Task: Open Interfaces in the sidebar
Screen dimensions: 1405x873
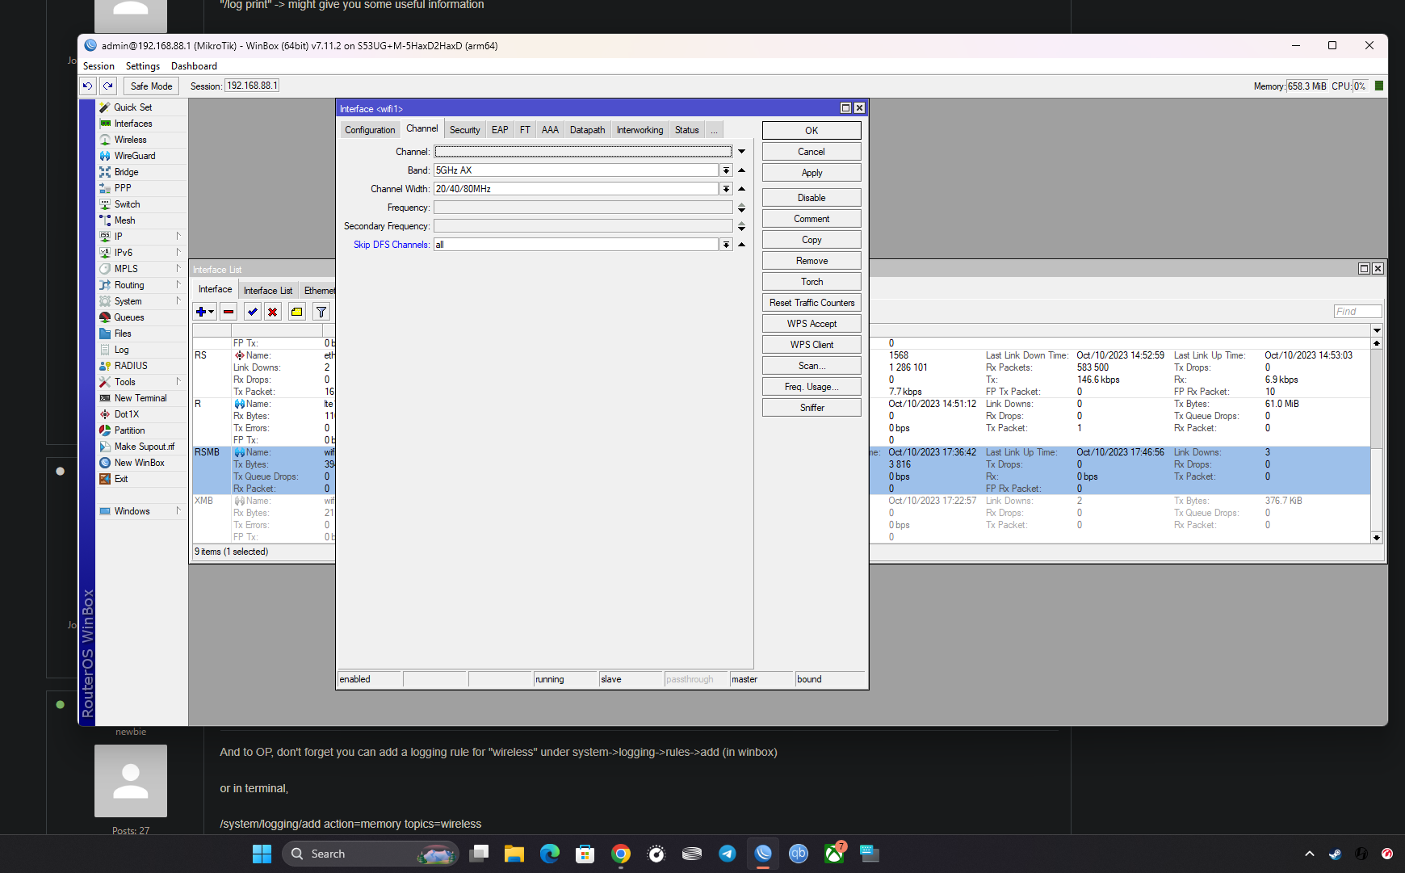Action: click(x=133, y=124)
